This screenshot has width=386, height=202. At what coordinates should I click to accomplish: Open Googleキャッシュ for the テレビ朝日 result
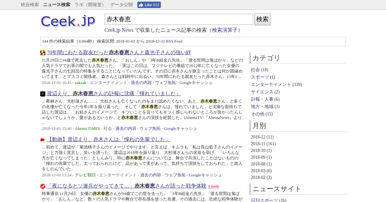[x=205, y=175]
